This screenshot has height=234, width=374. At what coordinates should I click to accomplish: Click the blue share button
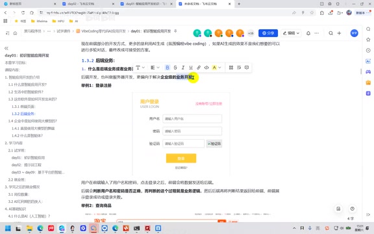268,33
